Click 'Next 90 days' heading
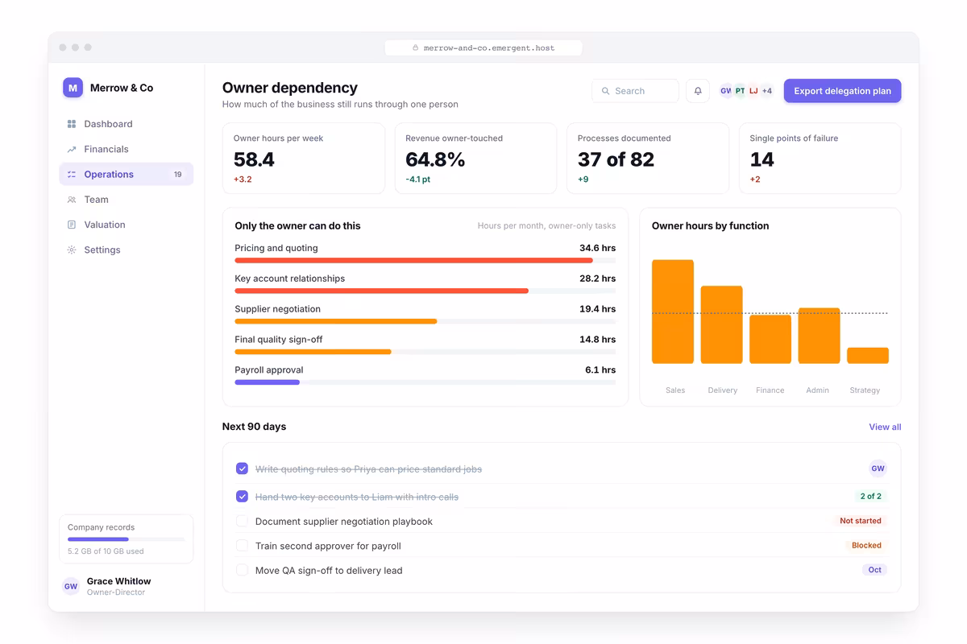This screenshot has height=644, width=967. click(x=254, y=427)
